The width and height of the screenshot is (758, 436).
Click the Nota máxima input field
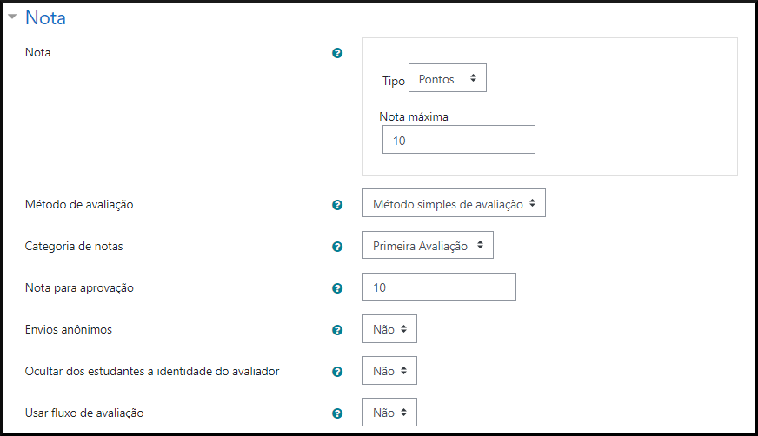458,140
